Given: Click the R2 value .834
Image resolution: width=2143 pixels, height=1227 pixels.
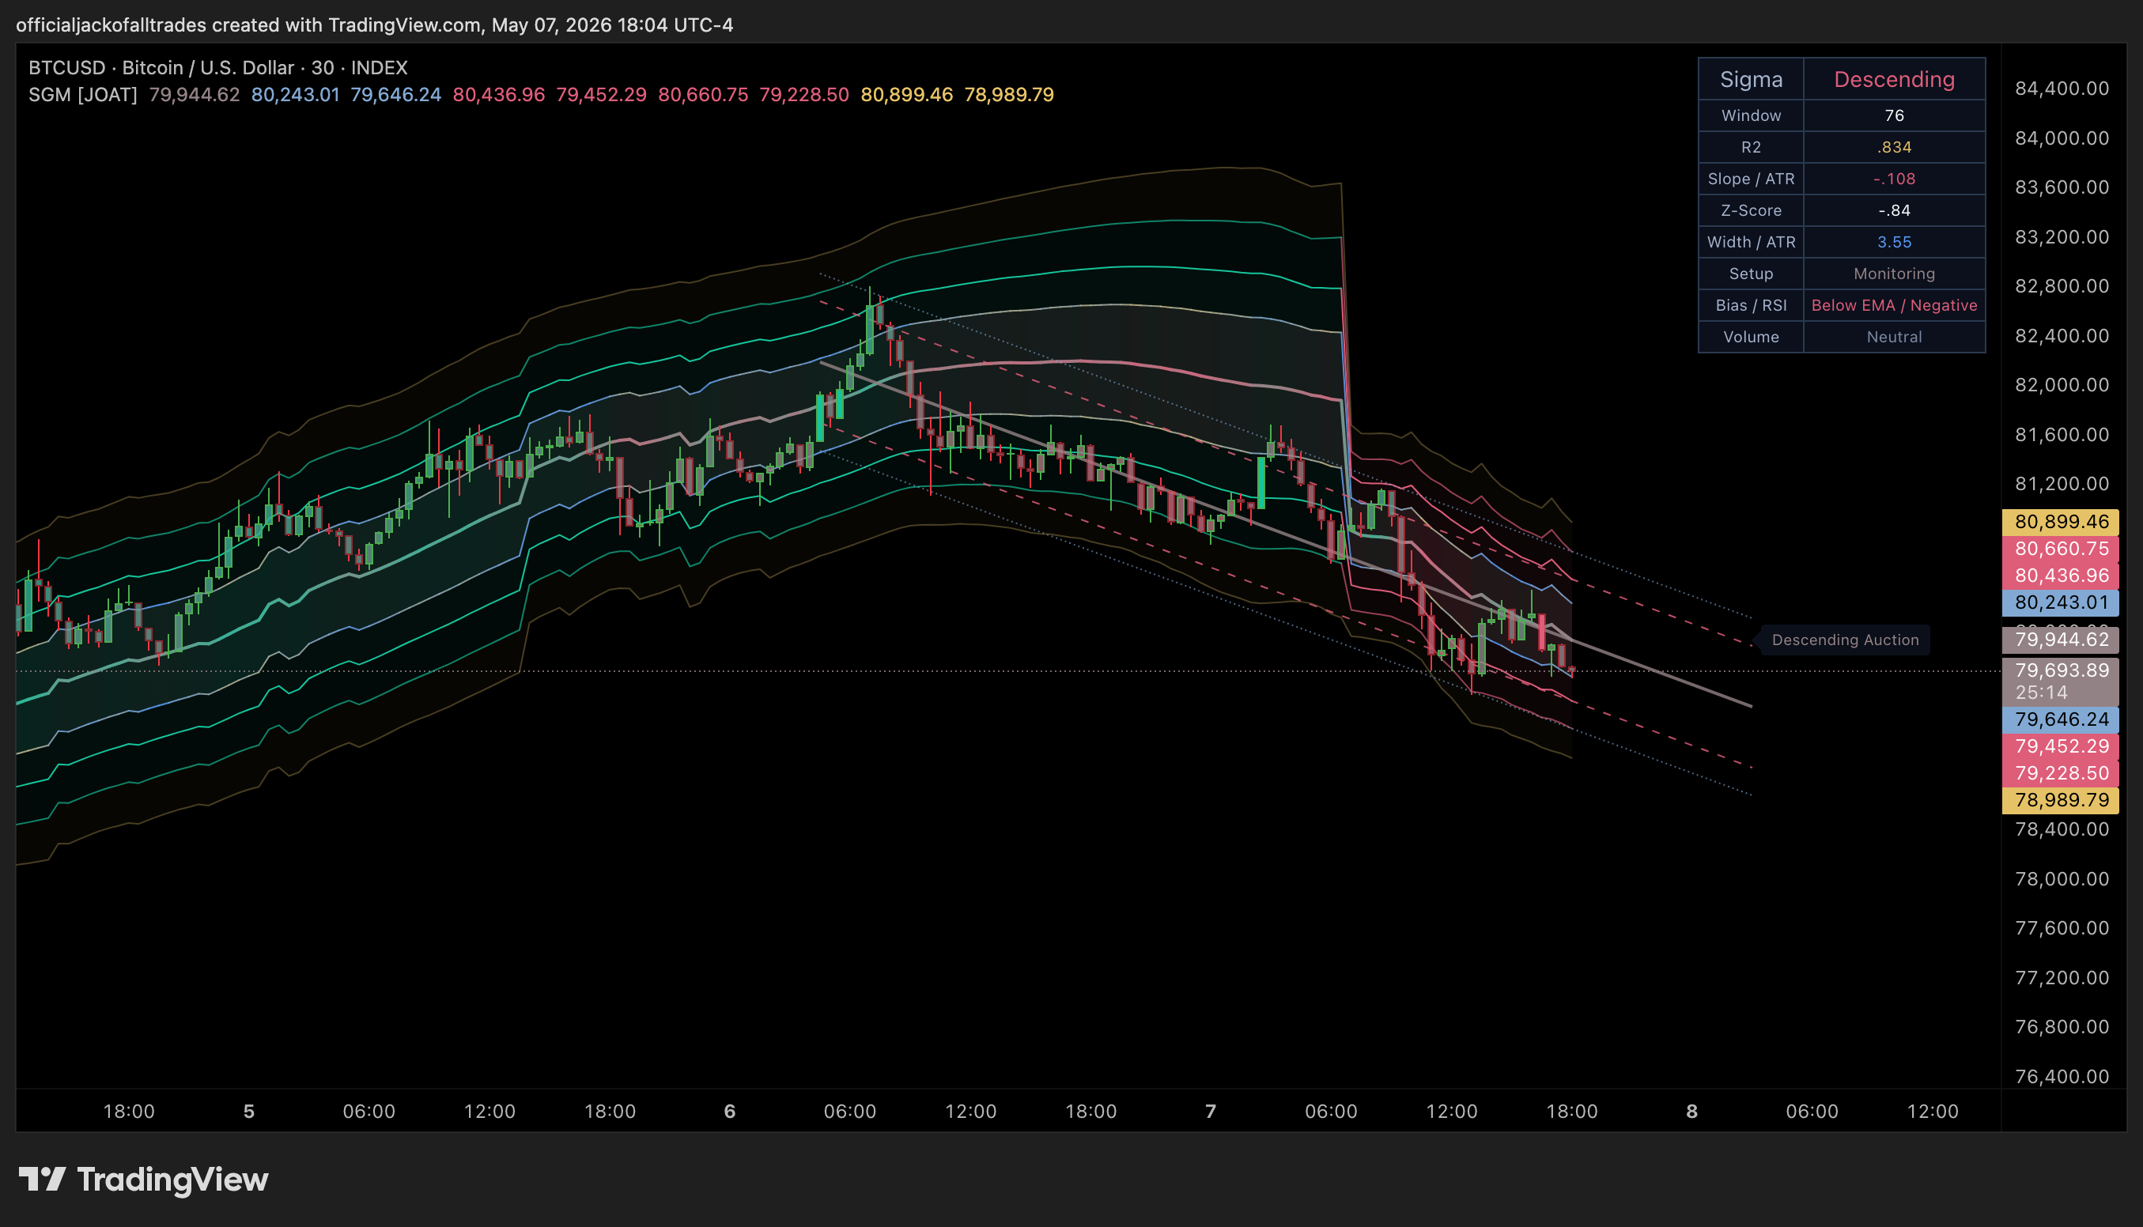Looking at the screenshot, I should [x=1895, y=146].
